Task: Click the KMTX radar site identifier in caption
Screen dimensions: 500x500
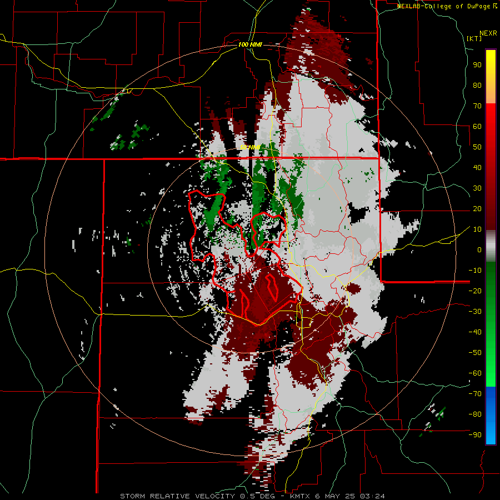Action: click(301, 496)
